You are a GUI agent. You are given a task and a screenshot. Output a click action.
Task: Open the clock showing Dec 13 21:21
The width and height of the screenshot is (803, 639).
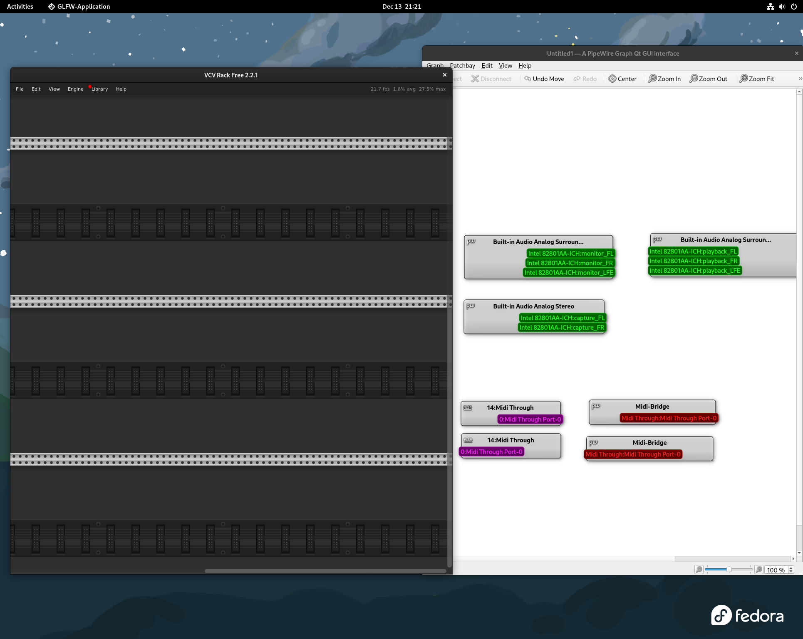(401, 7)
